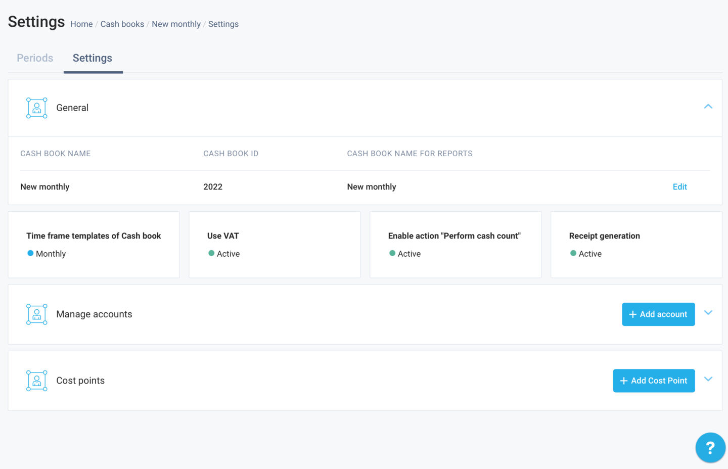728x469 pixels.
Task: Click the Cost points section icon
Action: pos(37,381)
